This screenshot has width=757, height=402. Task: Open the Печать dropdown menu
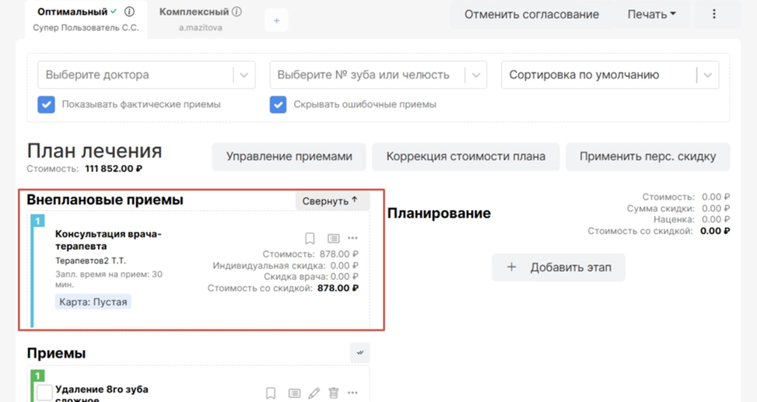click(651, 14)
